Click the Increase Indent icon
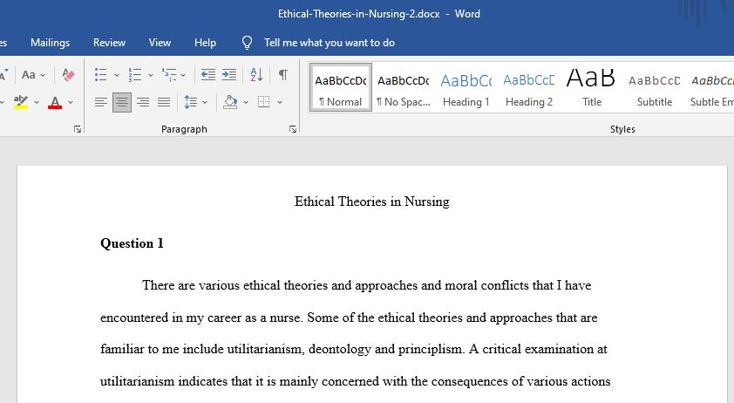 (229, 74)
